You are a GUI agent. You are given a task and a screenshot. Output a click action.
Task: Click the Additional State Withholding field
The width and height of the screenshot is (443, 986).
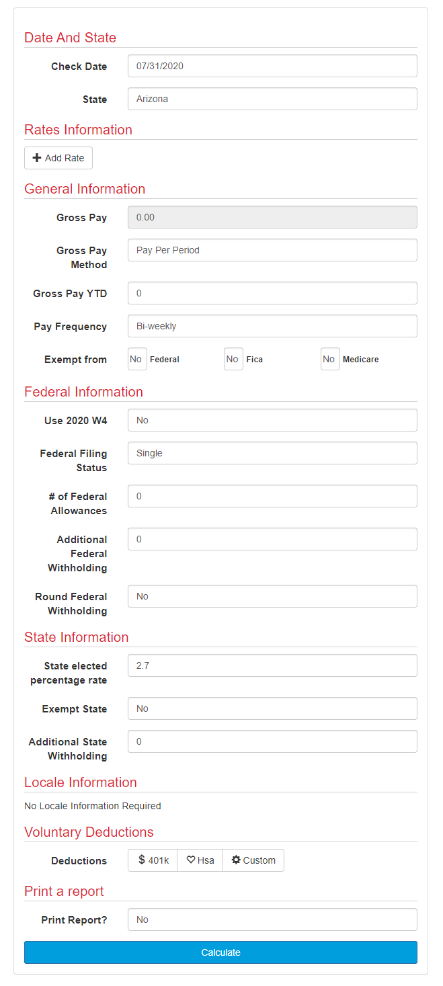tap(272, 741)
